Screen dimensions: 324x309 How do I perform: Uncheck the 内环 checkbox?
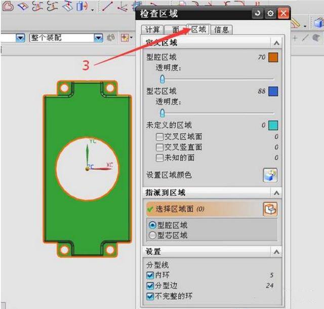coord(150,275)
